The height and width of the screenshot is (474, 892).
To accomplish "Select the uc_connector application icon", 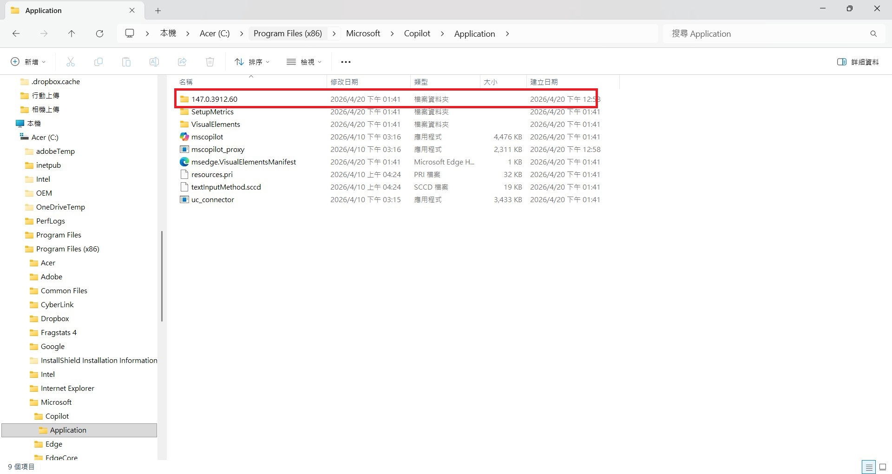I will point(184,199).
